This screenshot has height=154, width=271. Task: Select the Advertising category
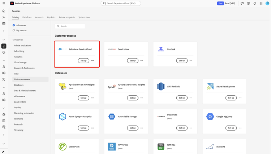point(19,51)
